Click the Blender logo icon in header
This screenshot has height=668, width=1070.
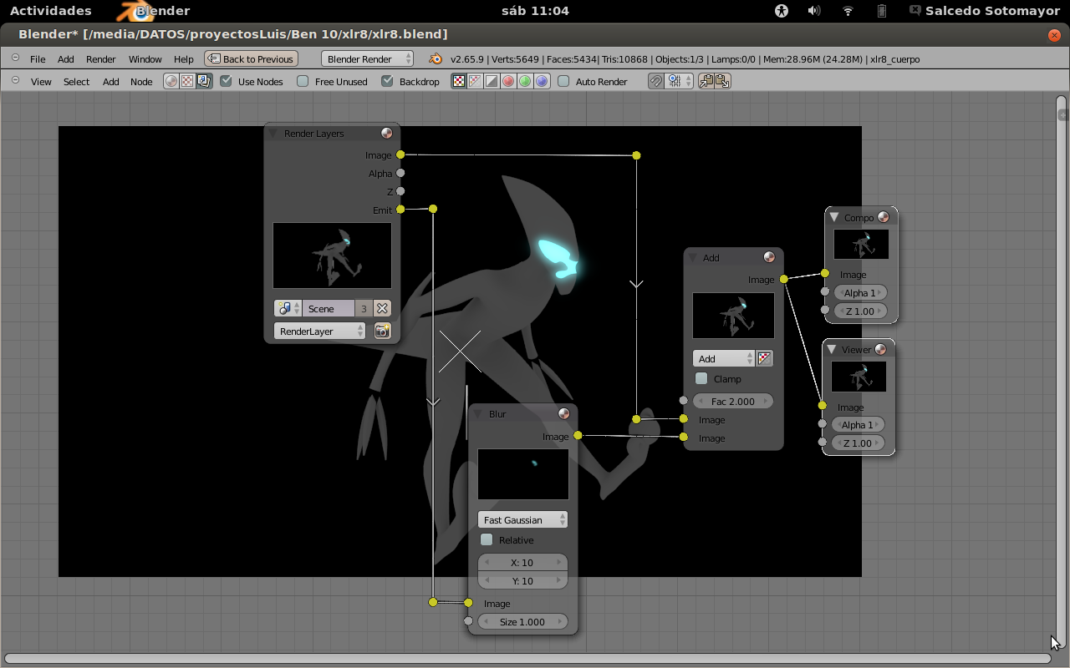(x=435, y=59)
